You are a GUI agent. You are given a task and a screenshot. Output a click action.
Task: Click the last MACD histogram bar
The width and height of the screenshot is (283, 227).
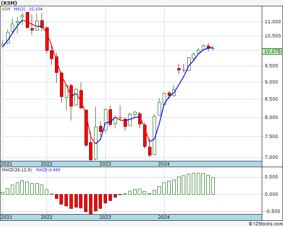coord(213,186)
